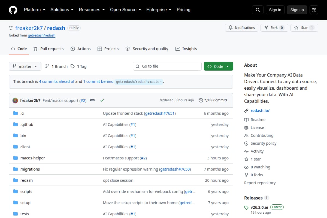Click the folder icon for bin
This screenshot has height=218, width=327.
click(16, 136)
